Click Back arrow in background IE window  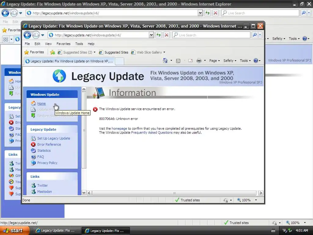point(5,13)
